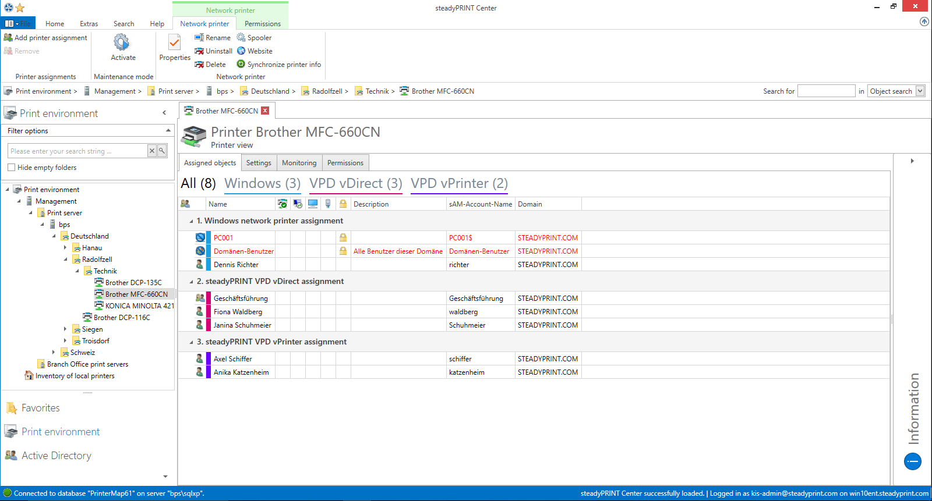
Task: Click the user group column header icon
Action: coord(185,204)
